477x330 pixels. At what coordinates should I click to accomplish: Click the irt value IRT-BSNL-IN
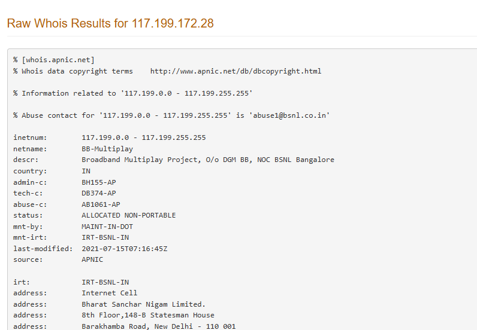(x=105, y=282)
